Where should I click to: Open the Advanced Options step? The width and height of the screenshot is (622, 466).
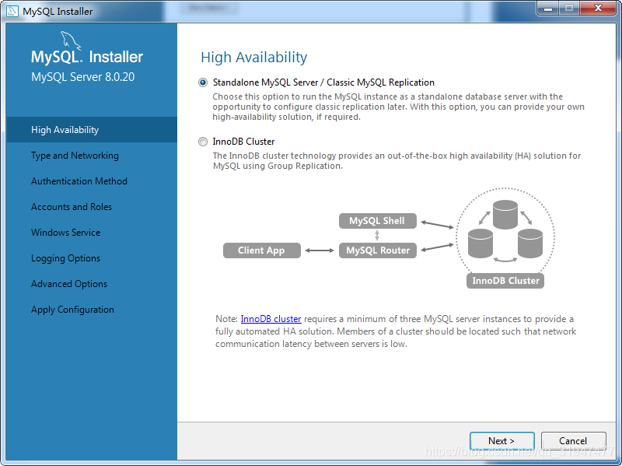tap(69, 284)
